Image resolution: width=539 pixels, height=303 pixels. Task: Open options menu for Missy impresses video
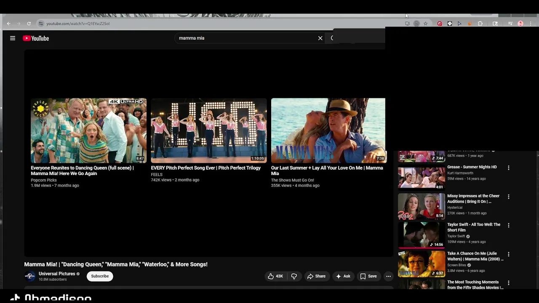tap(508, 197)
